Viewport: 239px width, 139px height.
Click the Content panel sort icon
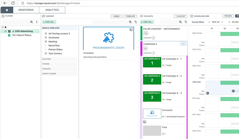(136, 22)
